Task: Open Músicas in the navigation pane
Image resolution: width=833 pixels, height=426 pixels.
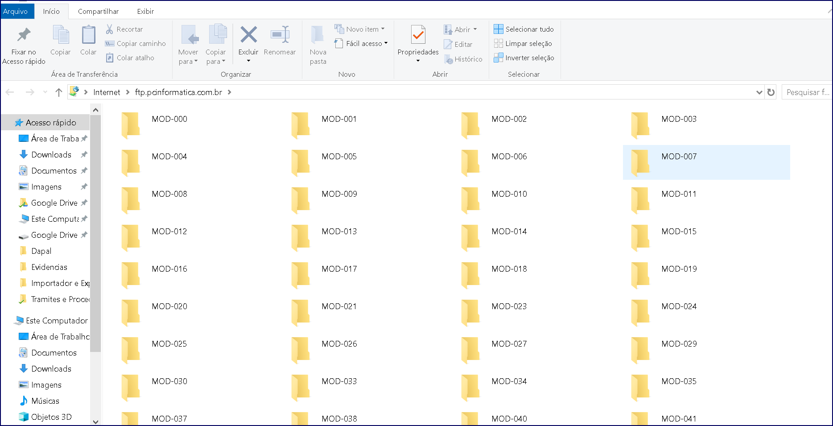Action: pyautogui.click(x=45, y=401)
